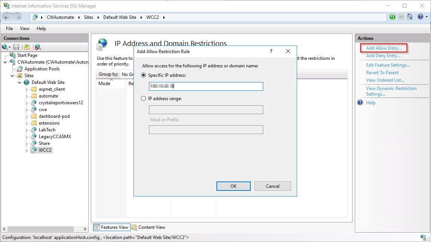Click the Sites breadcrumb in address bar

coord(89,17)
